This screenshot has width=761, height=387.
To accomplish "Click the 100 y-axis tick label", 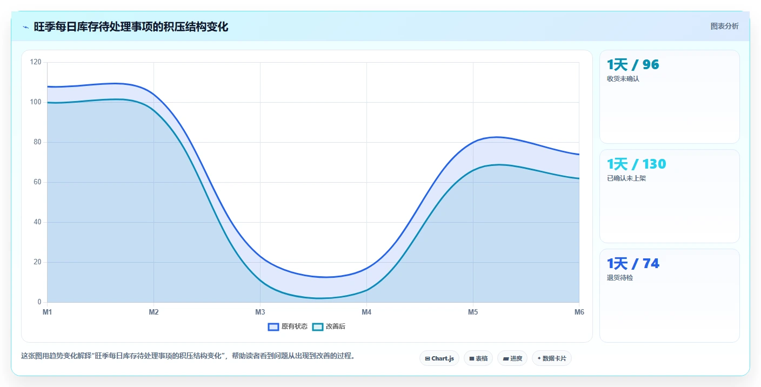I will click(36, 102).
